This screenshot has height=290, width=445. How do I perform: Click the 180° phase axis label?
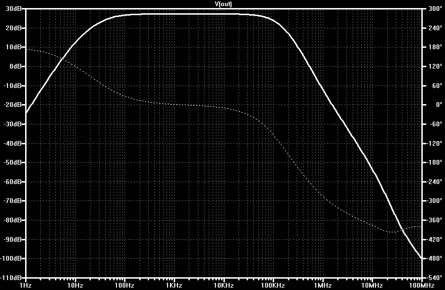pyautogui.click(x=435, y=47)
